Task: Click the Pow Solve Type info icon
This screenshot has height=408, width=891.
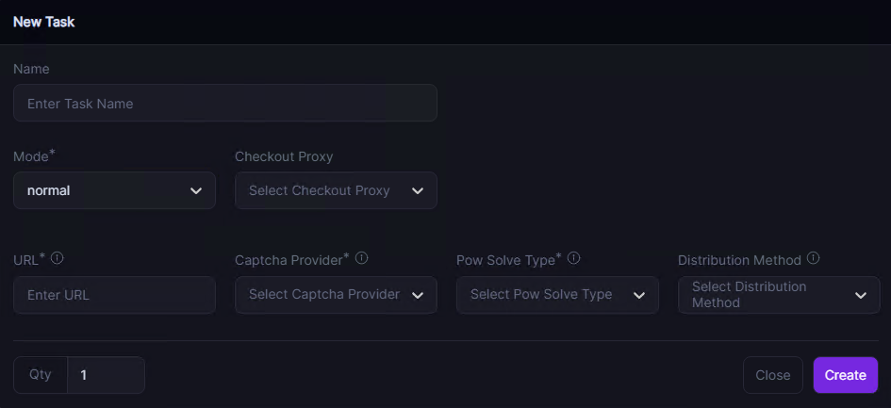Action: (574, 258)
